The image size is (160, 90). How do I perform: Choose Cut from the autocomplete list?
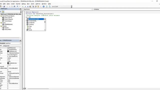tap(35, 28)
